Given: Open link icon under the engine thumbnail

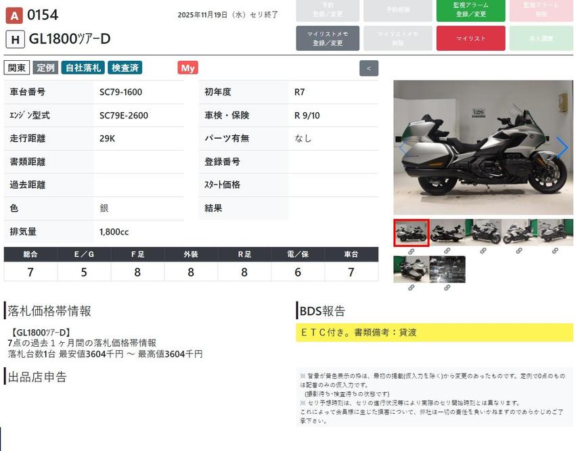Looking at the screenshot, I should pos(447,287).
